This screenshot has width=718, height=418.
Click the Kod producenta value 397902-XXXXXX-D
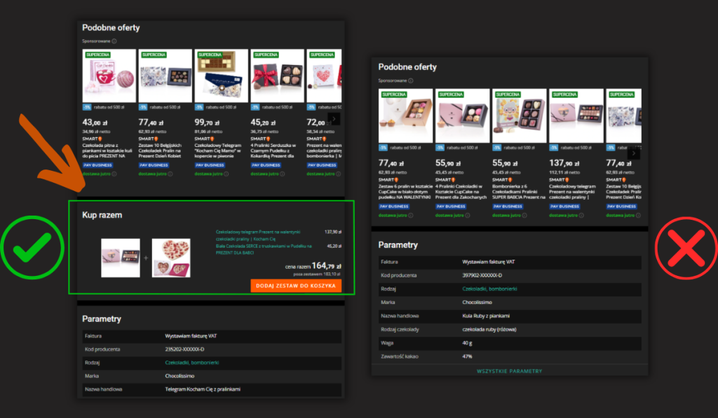[x=482, y=275]
